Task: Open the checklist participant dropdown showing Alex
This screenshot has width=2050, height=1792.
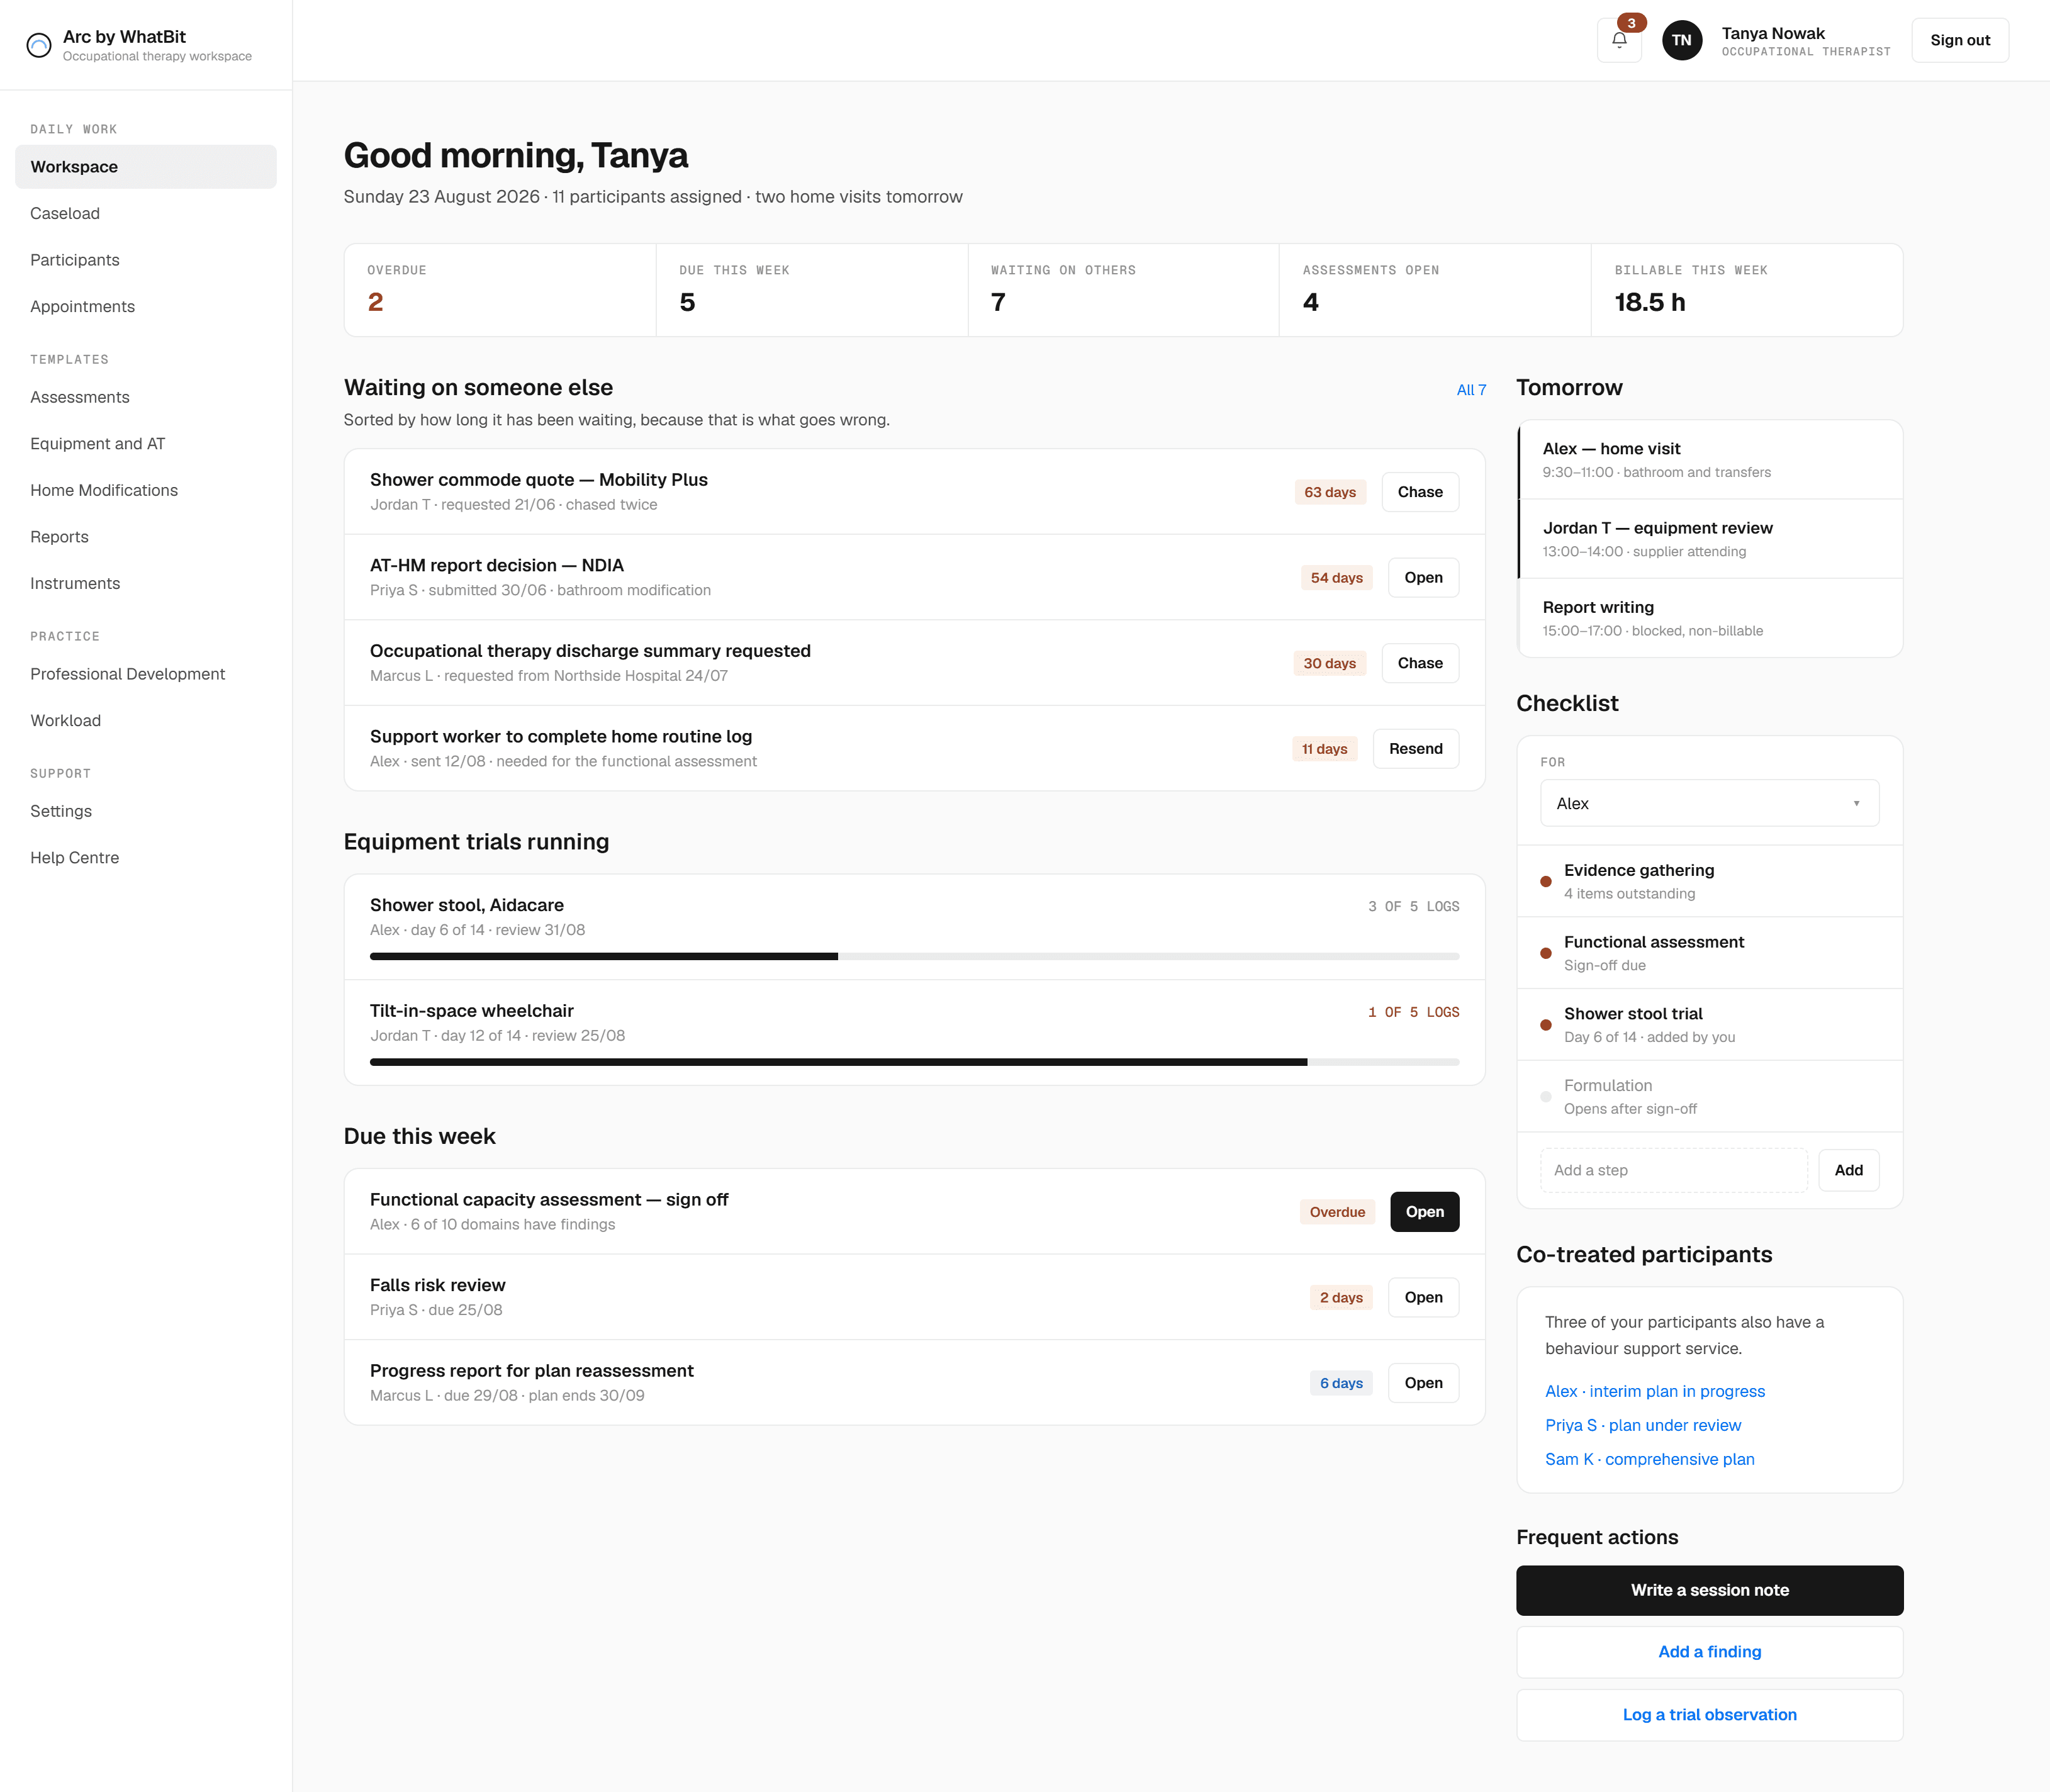Action: point(1709,803)
